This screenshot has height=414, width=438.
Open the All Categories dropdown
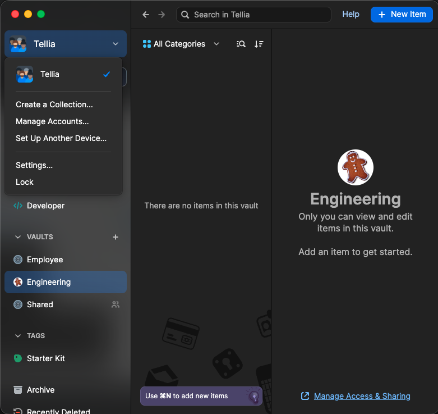tap(181, 44)
